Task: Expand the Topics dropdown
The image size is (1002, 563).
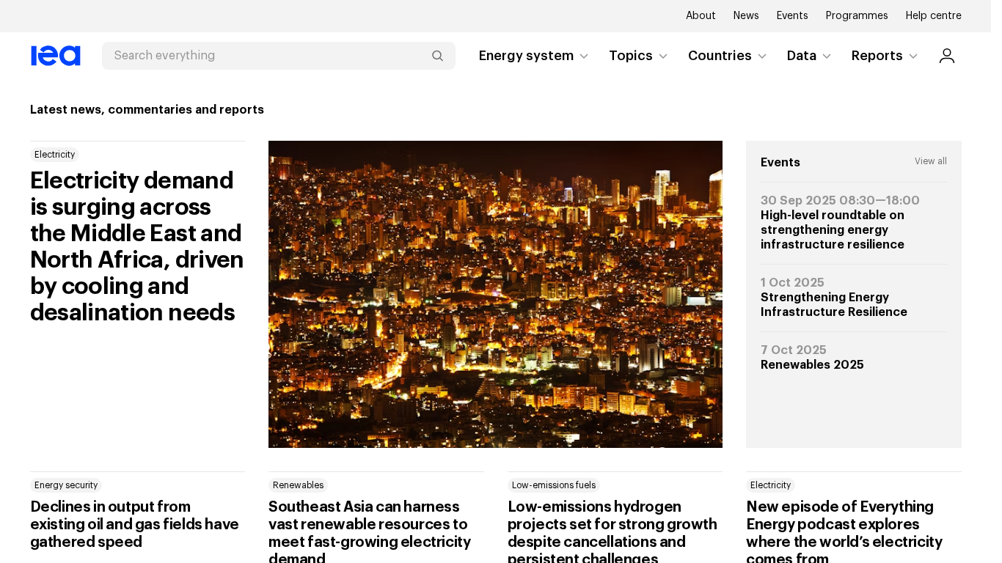Action: (x=638, y=56)
